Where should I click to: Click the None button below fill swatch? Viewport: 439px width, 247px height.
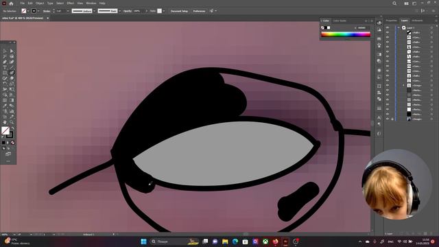(x=12, y=143)
